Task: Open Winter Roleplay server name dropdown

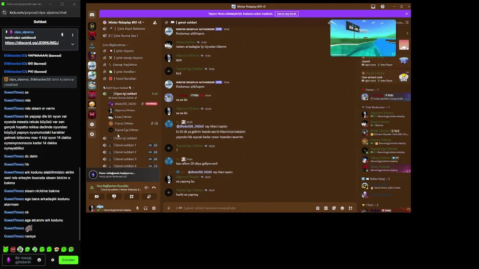Action: click(x=126, y=22)
